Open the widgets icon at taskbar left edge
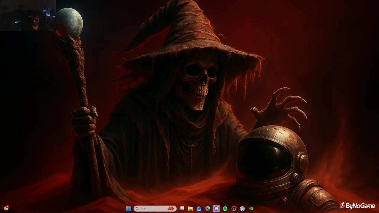This screenshot has height=213, width=379. click(x=6, y=208)
